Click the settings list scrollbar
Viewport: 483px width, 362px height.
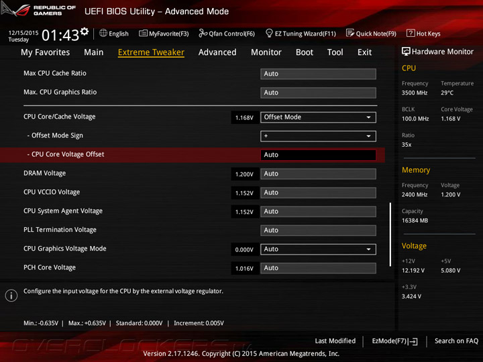point(390,234)
